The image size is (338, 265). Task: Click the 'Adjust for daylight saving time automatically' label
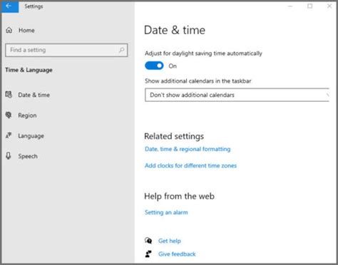pos(203,53)
